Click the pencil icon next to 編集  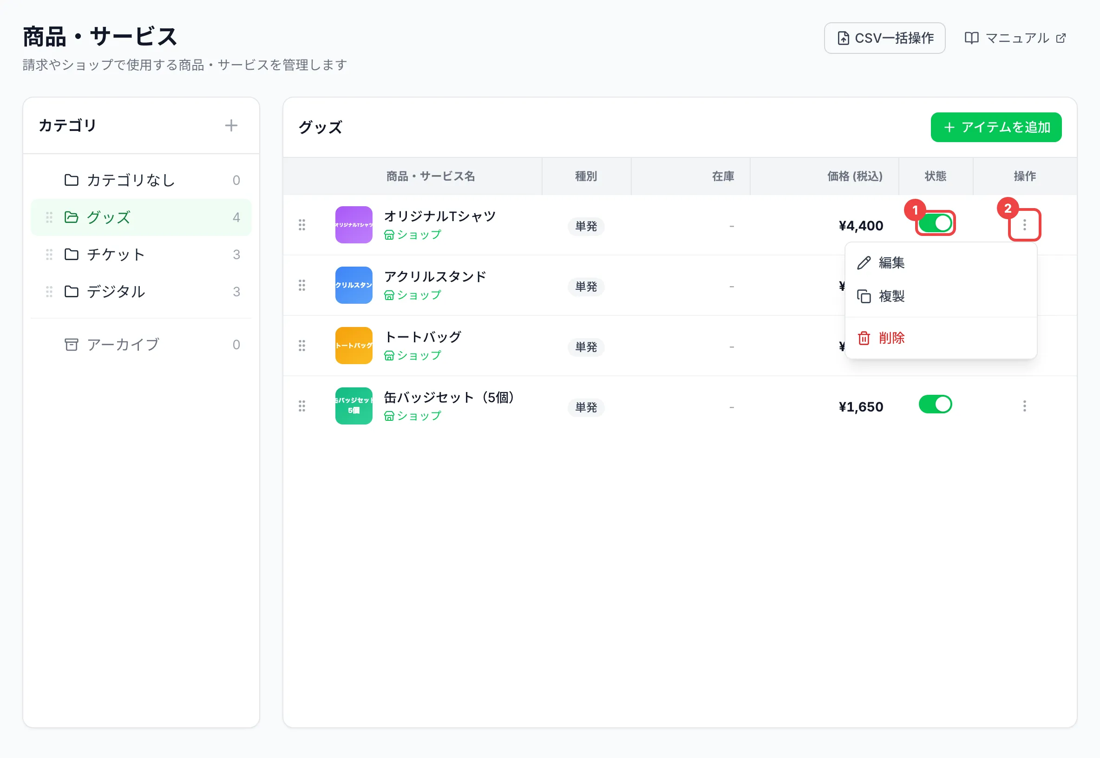tap(864, 263)
